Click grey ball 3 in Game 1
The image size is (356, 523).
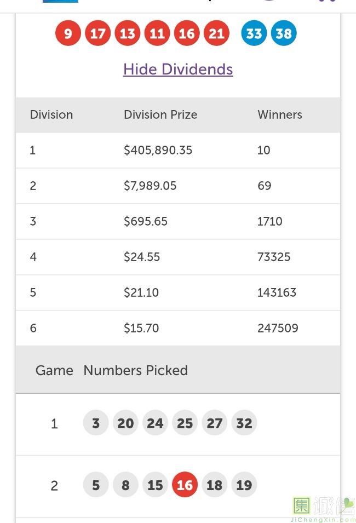click(96, 423)
